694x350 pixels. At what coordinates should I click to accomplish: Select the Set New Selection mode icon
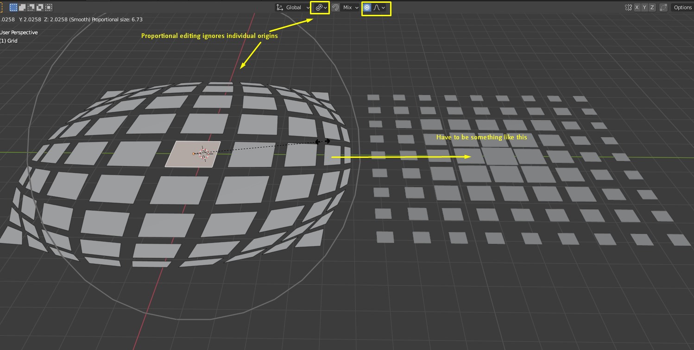[x=13, y=7]
